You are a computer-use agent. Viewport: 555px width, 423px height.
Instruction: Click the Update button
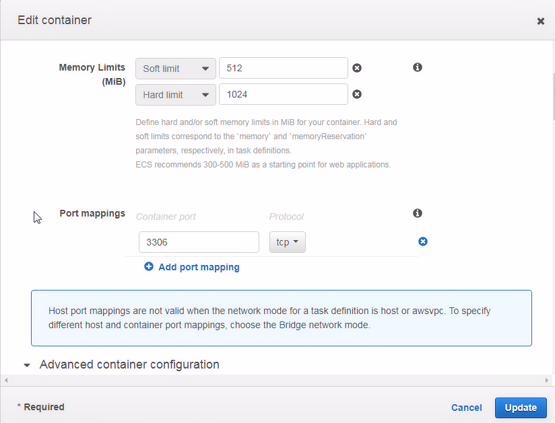pyautogui.click(x=521, y=408)
